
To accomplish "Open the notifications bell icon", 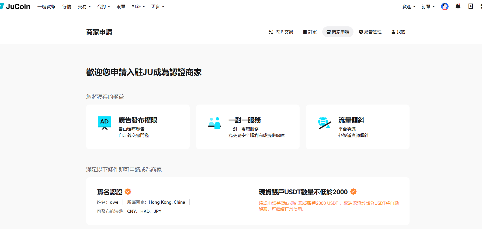I will (458, 6).
